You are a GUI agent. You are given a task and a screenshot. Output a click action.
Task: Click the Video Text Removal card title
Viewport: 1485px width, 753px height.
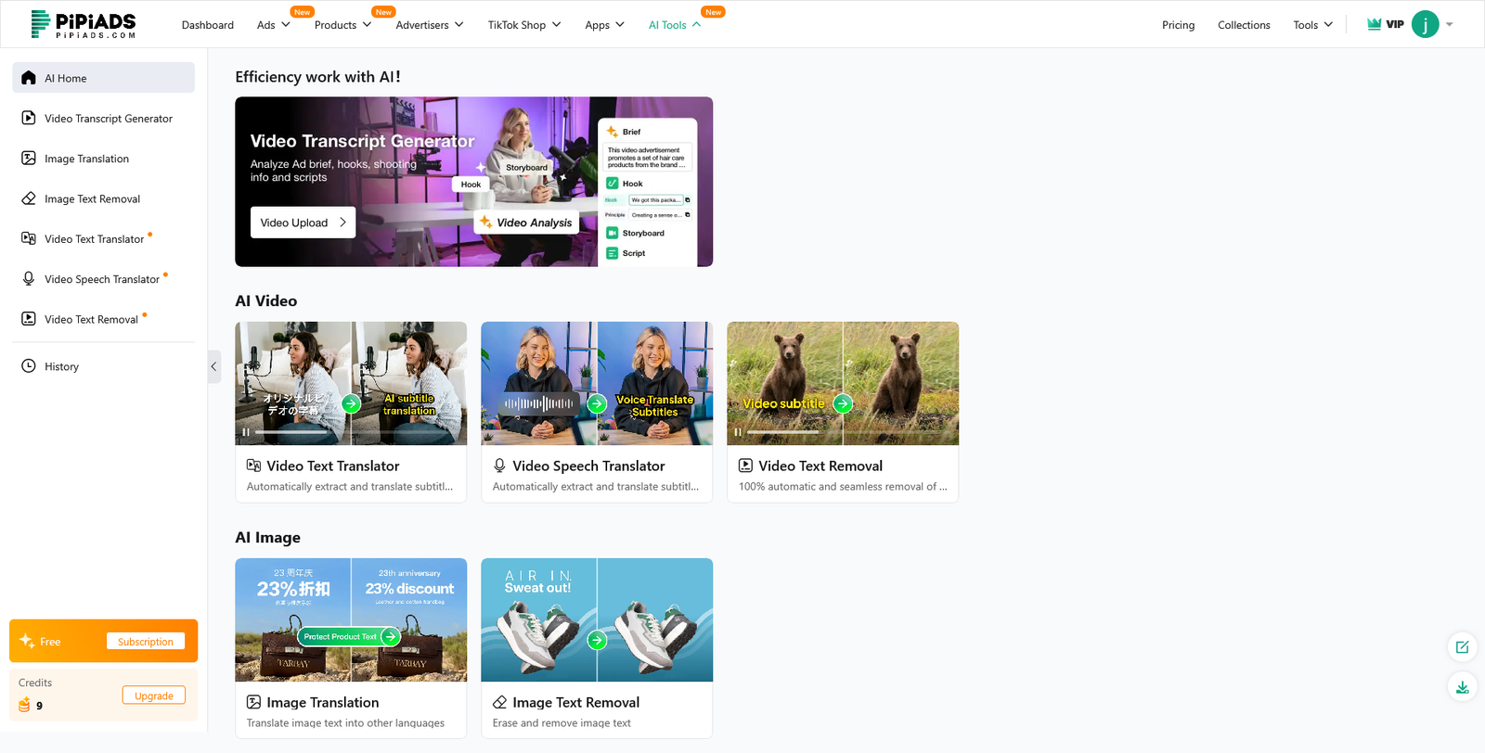coord(820,466)
